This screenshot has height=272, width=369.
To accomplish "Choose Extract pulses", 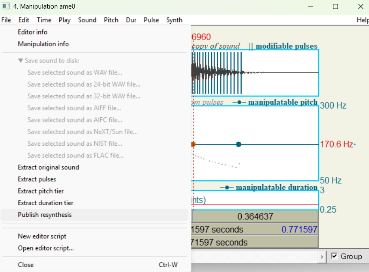I will coord(94,179).
